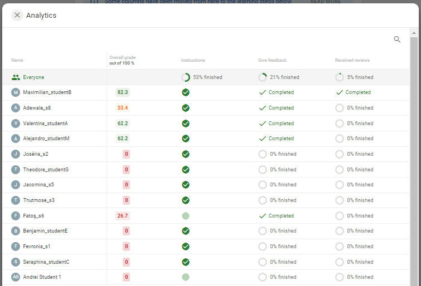
Task: Click Thutmose_s3's 0 grade badge
Action: click(x=126, y=200)
